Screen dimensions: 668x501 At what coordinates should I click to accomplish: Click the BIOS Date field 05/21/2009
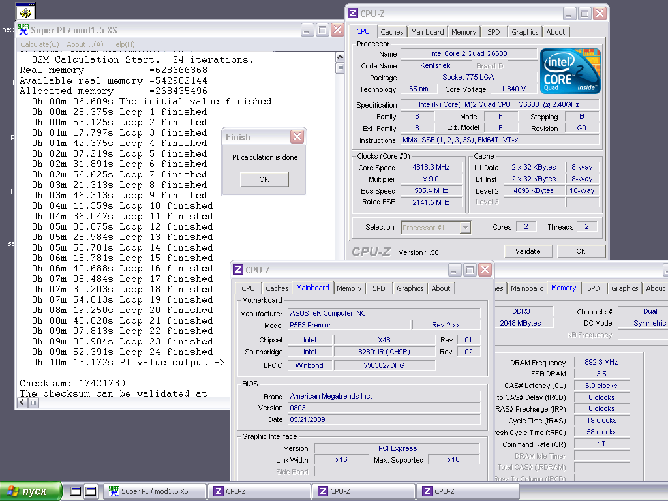pos(384,419)
